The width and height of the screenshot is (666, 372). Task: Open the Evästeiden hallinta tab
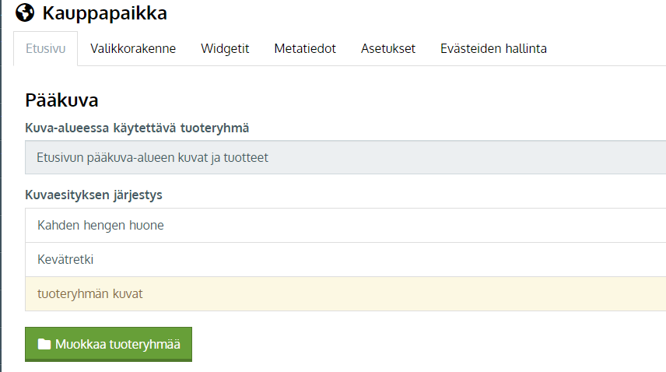tap(493, 48)
